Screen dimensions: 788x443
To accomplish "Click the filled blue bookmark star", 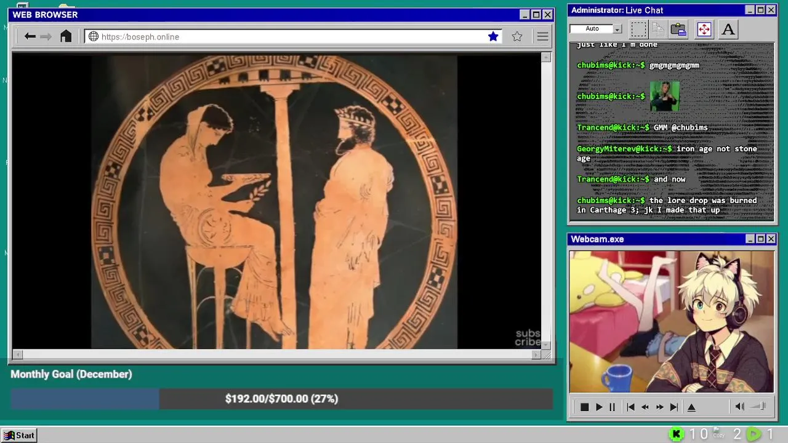I will 493,36.
